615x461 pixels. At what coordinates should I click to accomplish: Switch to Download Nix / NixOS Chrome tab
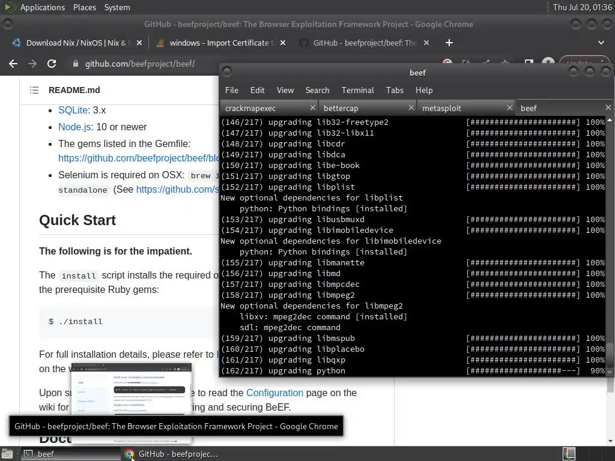tap(76, 43)
